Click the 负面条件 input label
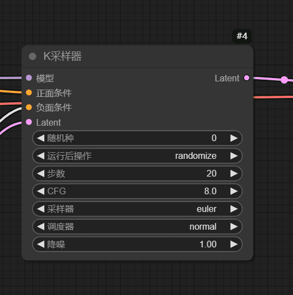This screenshot has height=295, width=293. click(54, 107)
